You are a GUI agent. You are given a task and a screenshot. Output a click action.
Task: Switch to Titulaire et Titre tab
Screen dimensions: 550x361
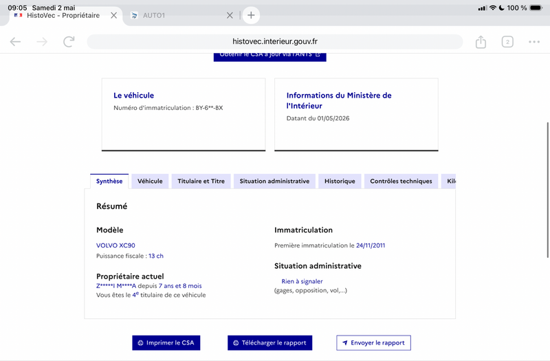click(201, 181)
